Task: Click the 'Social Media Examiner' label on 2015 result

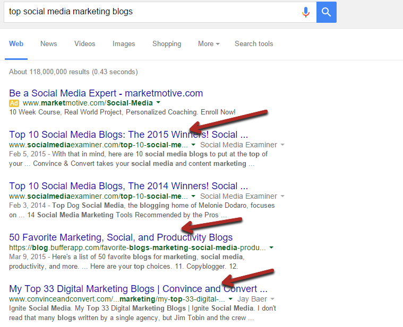Action: (x=238, y=145)
